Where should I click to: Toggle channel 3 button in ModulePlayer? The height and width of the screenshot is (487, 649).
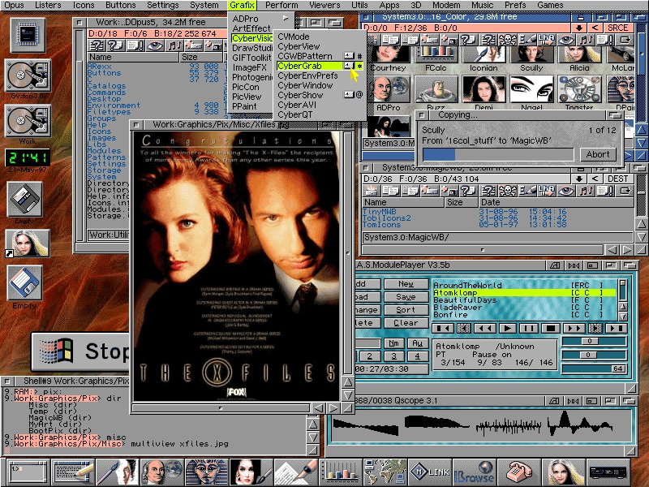pyautogui.click(x=393, y=356)
